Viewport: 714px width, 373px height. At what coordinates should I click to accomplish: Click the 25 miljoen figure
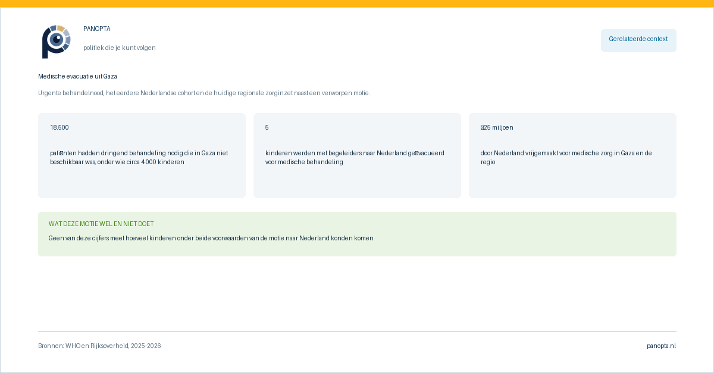click(497, 127)
